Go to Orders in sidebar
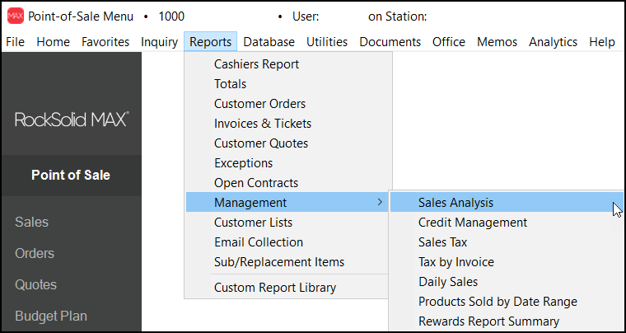 [35, 254]
